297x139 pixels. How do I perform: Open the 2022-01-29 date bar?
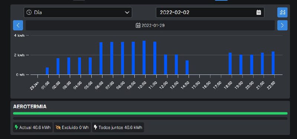tap(150, 25)
